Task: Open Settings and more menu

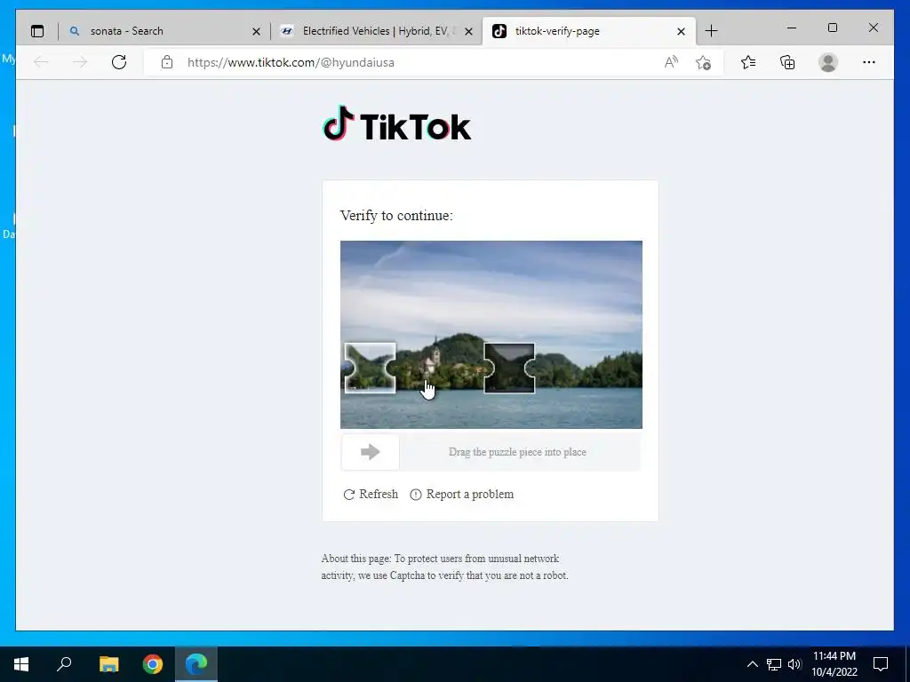Action: (868, 62)
